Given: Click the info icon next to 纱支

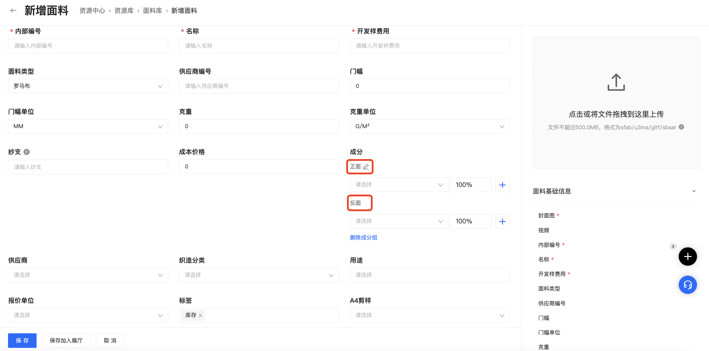Looking at the screenshot, I should pos(27,152).
